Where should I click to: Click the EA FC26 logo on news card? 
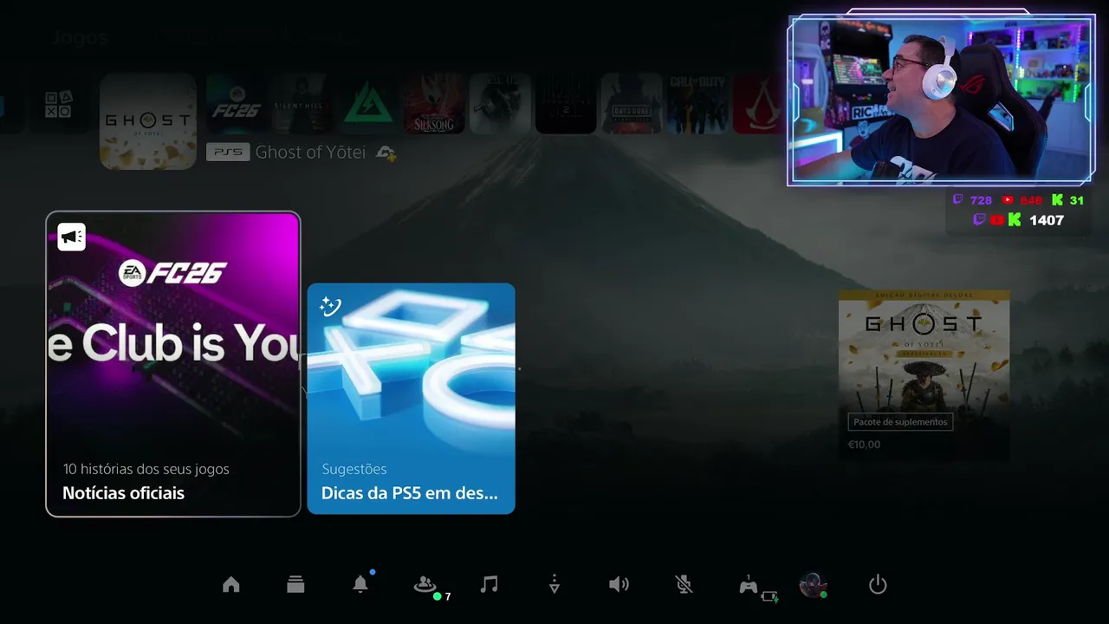click(x=172, y=274)
